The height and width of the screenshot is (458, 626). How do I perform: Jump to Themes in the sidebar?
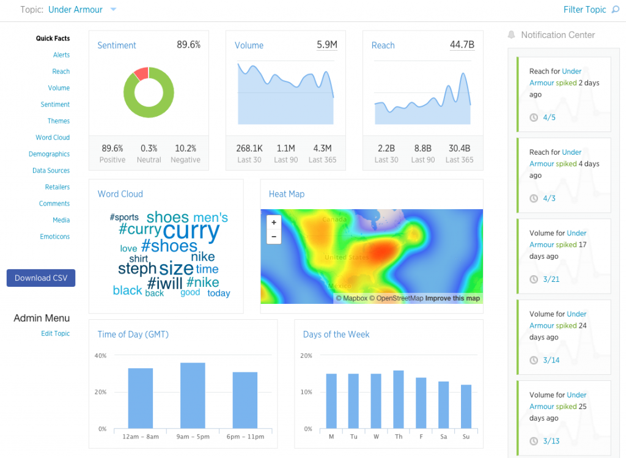[x=59, y=121]
